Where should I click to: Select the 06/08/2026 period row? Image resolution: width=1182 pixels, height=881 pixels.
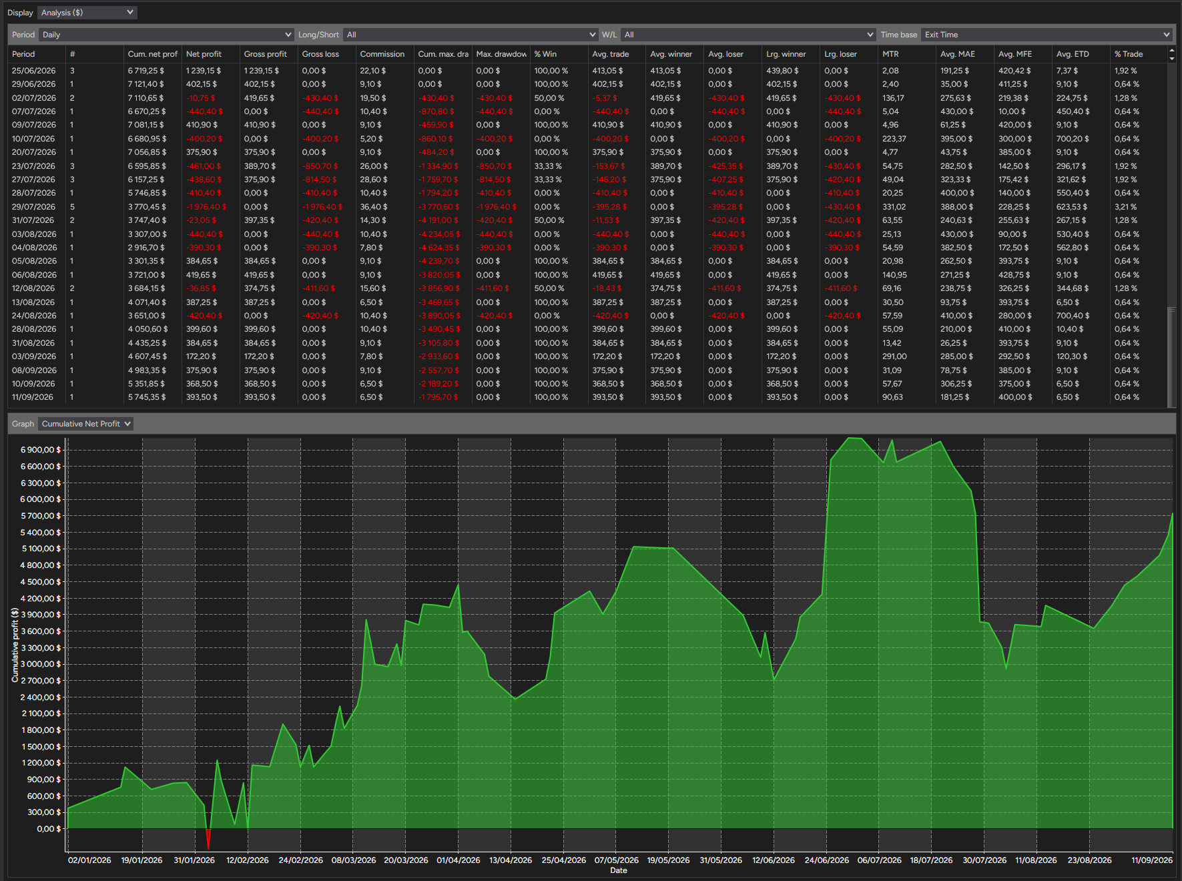coord(588,275)
